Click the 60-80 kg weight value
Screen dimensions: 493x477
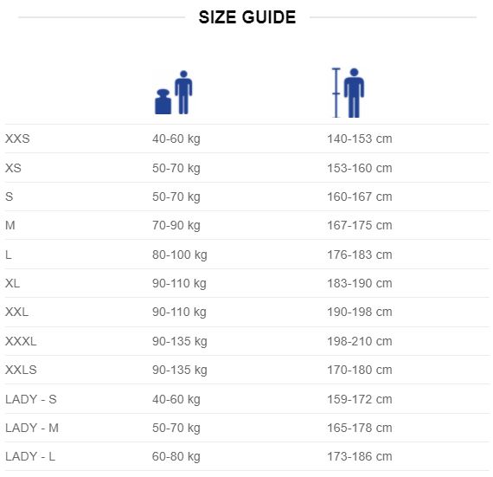coord(176,457)
